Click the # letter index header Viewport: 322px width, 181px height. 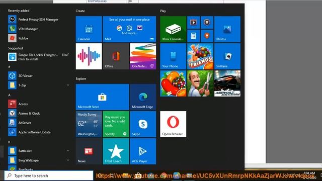(x=9, y=67)
